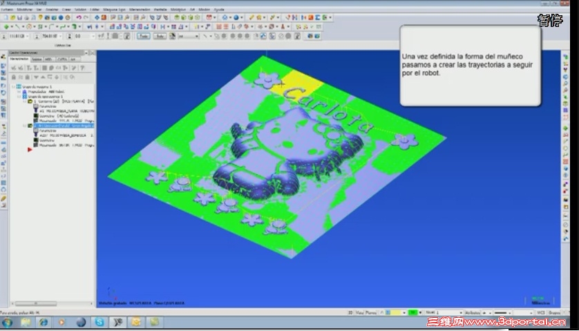This screenshot has height=331, width=579.
Task: Start the create line tool
Action: pyautogui.click(x=17, y=26)
